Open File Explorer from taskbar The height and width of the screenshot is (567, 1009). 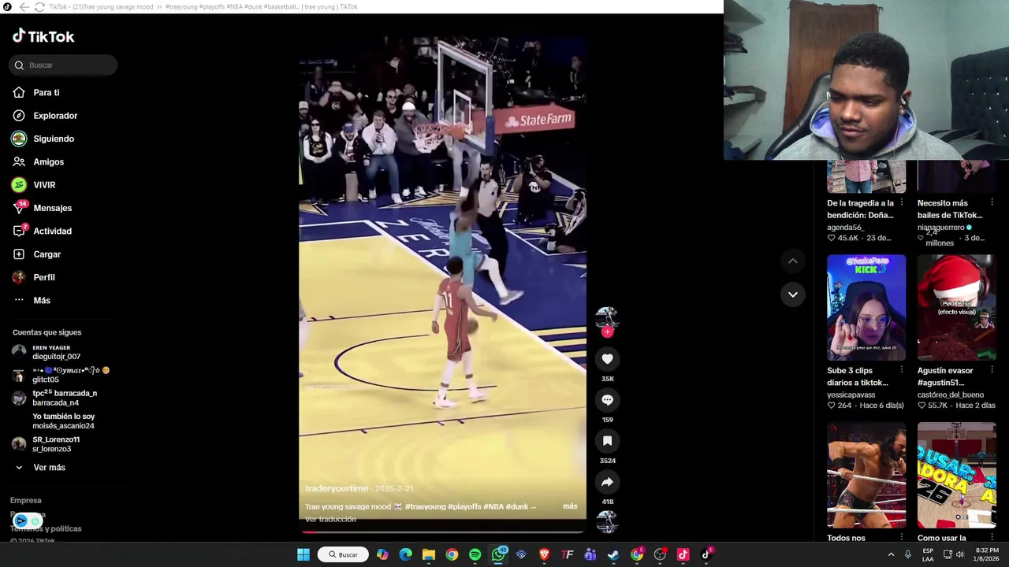click(x=428, y=554)
